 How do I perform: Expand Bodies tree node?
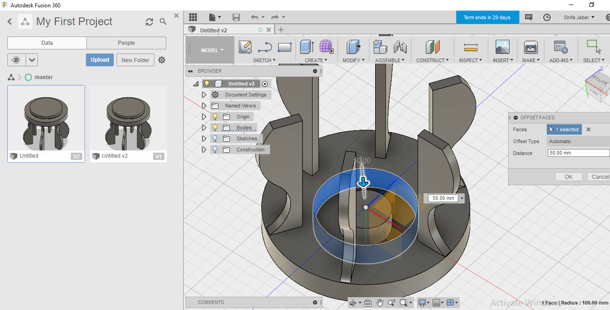[204, 128]
